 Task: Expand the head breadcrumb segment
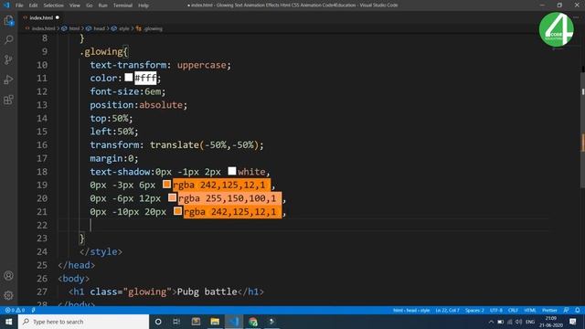(99, 28)
